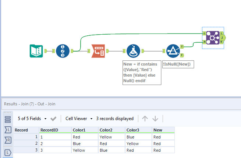Screen dimensions: 241x158
Task: Select the Transpose tool node
Action: [98, 51]
